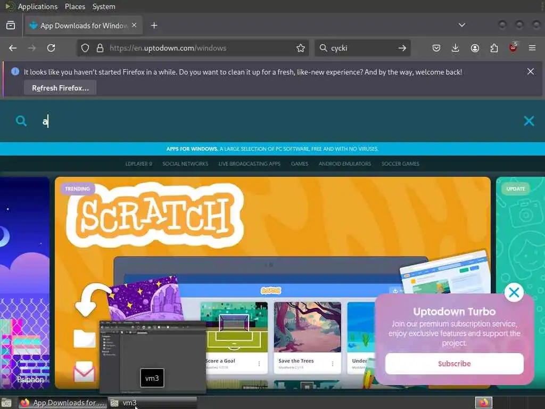
Task: Open the System menu
Action: pos(104,6)
